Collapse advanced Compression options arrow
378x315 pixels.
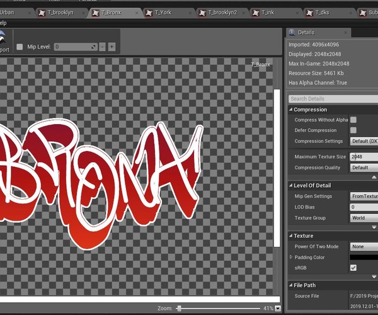tap(374, 178)
